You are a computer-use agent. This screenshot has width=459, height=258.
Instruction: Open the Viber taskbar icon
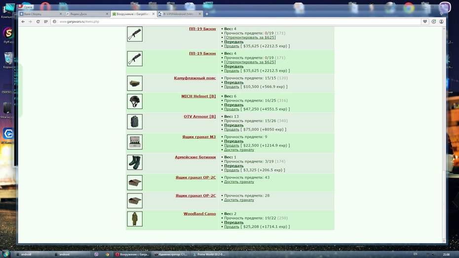pos(96,255)
